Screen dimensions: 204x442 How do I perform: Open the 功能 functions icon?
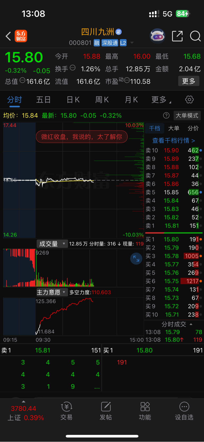[145, 411]
